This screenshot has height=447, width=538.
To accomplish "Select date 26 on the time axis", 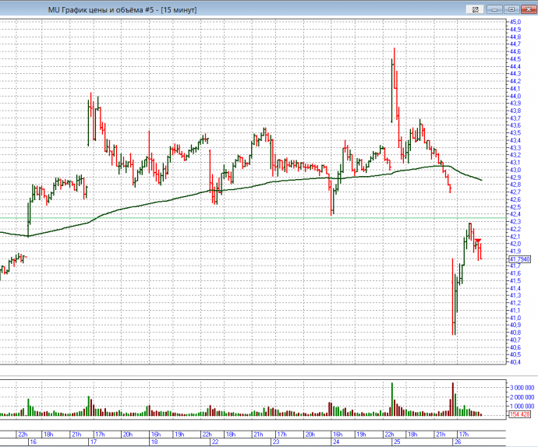I will click(458, 442).
